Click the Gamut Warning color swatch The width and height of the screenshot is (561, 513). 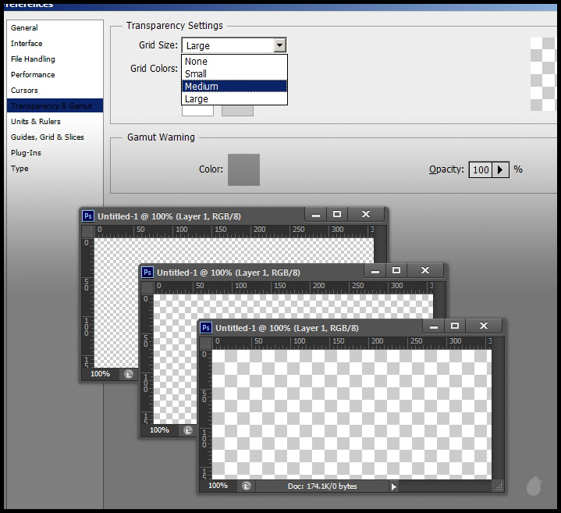[x=243, y=169]
